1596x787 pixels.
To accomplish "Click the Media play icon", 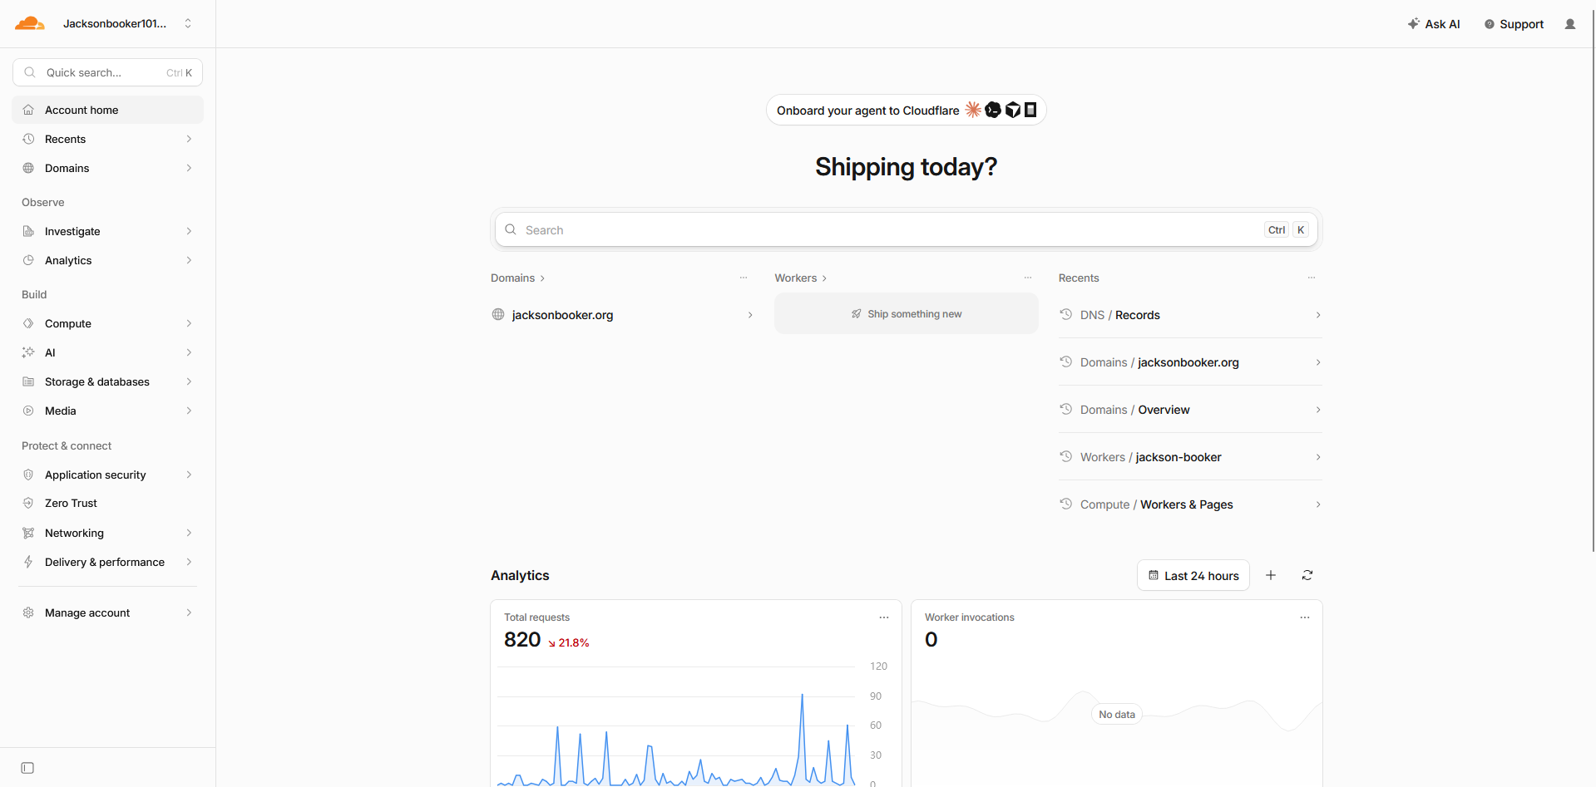I will [x=28, y=411].
